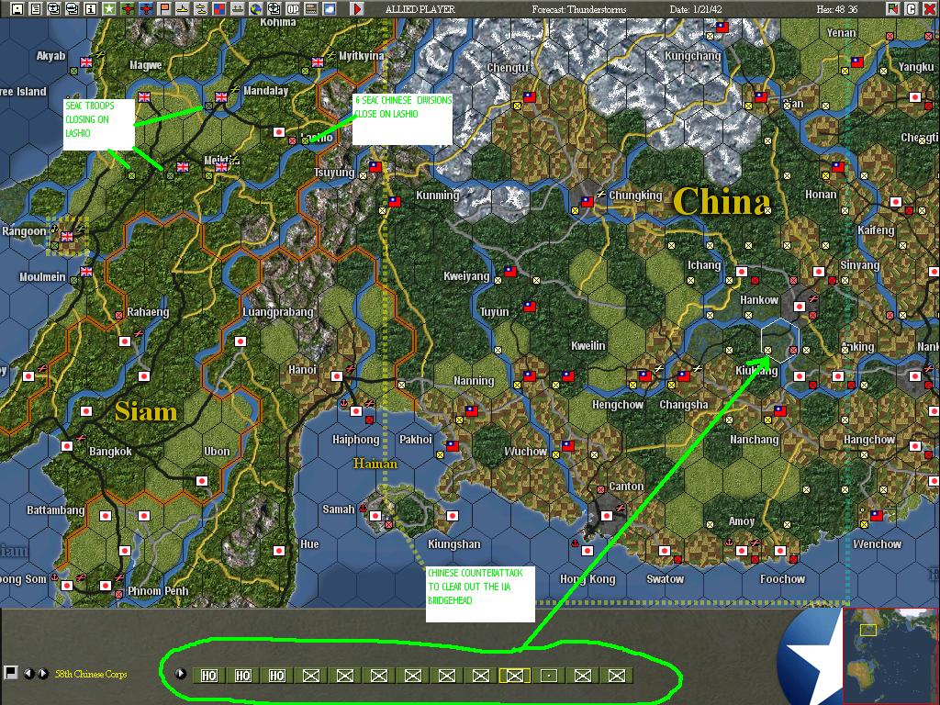The image size is (940, 705).
Task: Click the green star toolbar icon
Action: (109, 9)
